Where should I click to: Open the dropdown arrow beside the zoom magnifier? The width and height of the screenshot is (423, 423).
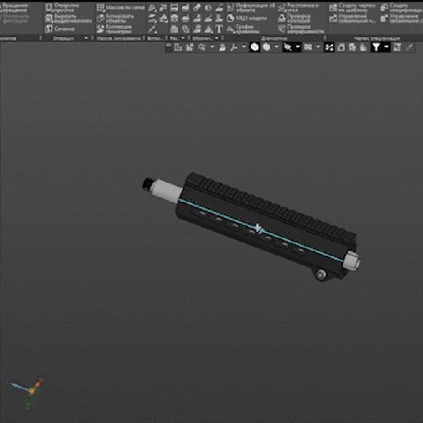[212, 47]
